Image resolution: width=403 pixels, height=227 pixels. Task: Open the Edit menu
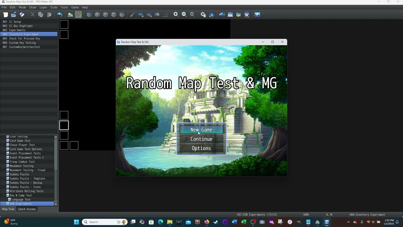[13, 7]
